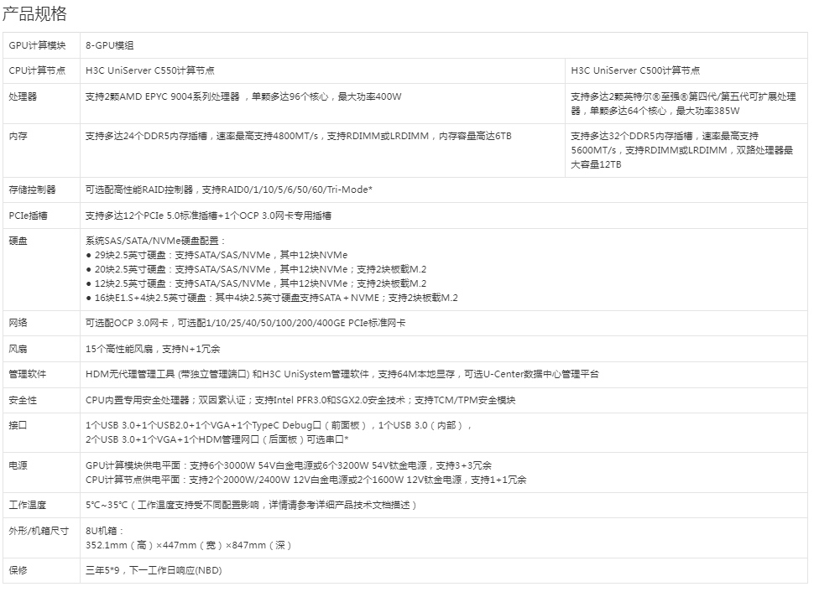Viewport: 814px width, 592px height.
Task: Click the HDM无代理管理工具 description
Action: pyautogui.click(x=342, y=374)
